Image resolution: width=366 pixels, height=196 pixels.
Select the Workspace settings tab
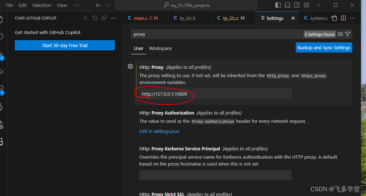coord(160,48)
